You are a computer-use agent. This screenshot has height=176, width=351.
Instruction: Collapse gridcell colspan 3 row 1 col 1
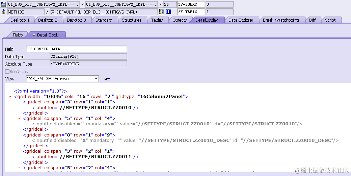coord(19,102)
